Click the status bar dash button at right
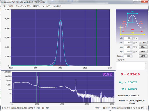Screen dimensions: 149x111 pos(145,108)
